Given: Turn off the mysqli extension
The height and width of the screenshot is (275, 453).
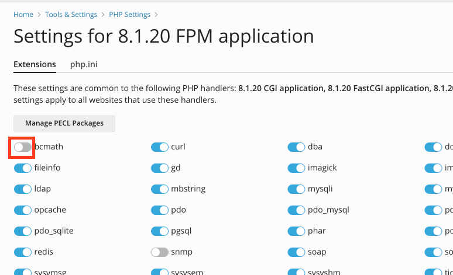Looking at the screenshot, I should [297, 189].
